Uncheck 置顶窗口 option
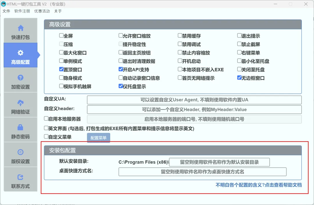 click(x=61, y=69)
